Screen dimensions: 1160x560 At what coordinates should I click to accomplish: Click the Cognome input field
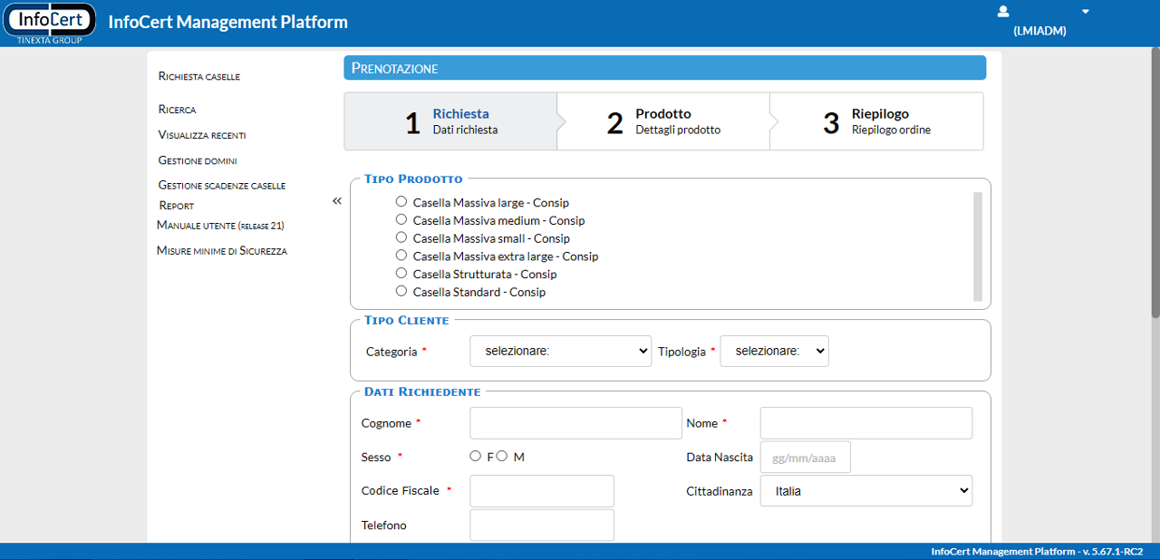click(x=575, y=423)
